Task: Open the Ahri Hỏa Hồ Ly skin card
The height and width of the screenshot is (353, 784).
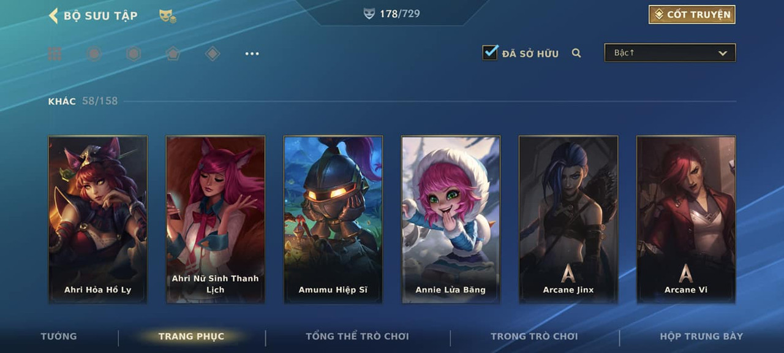Action: [x=98, y=219]
